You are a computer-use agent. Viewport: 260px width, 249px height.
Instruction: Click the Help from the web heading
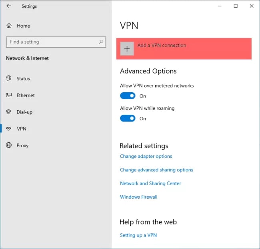(x=148, y=222)
